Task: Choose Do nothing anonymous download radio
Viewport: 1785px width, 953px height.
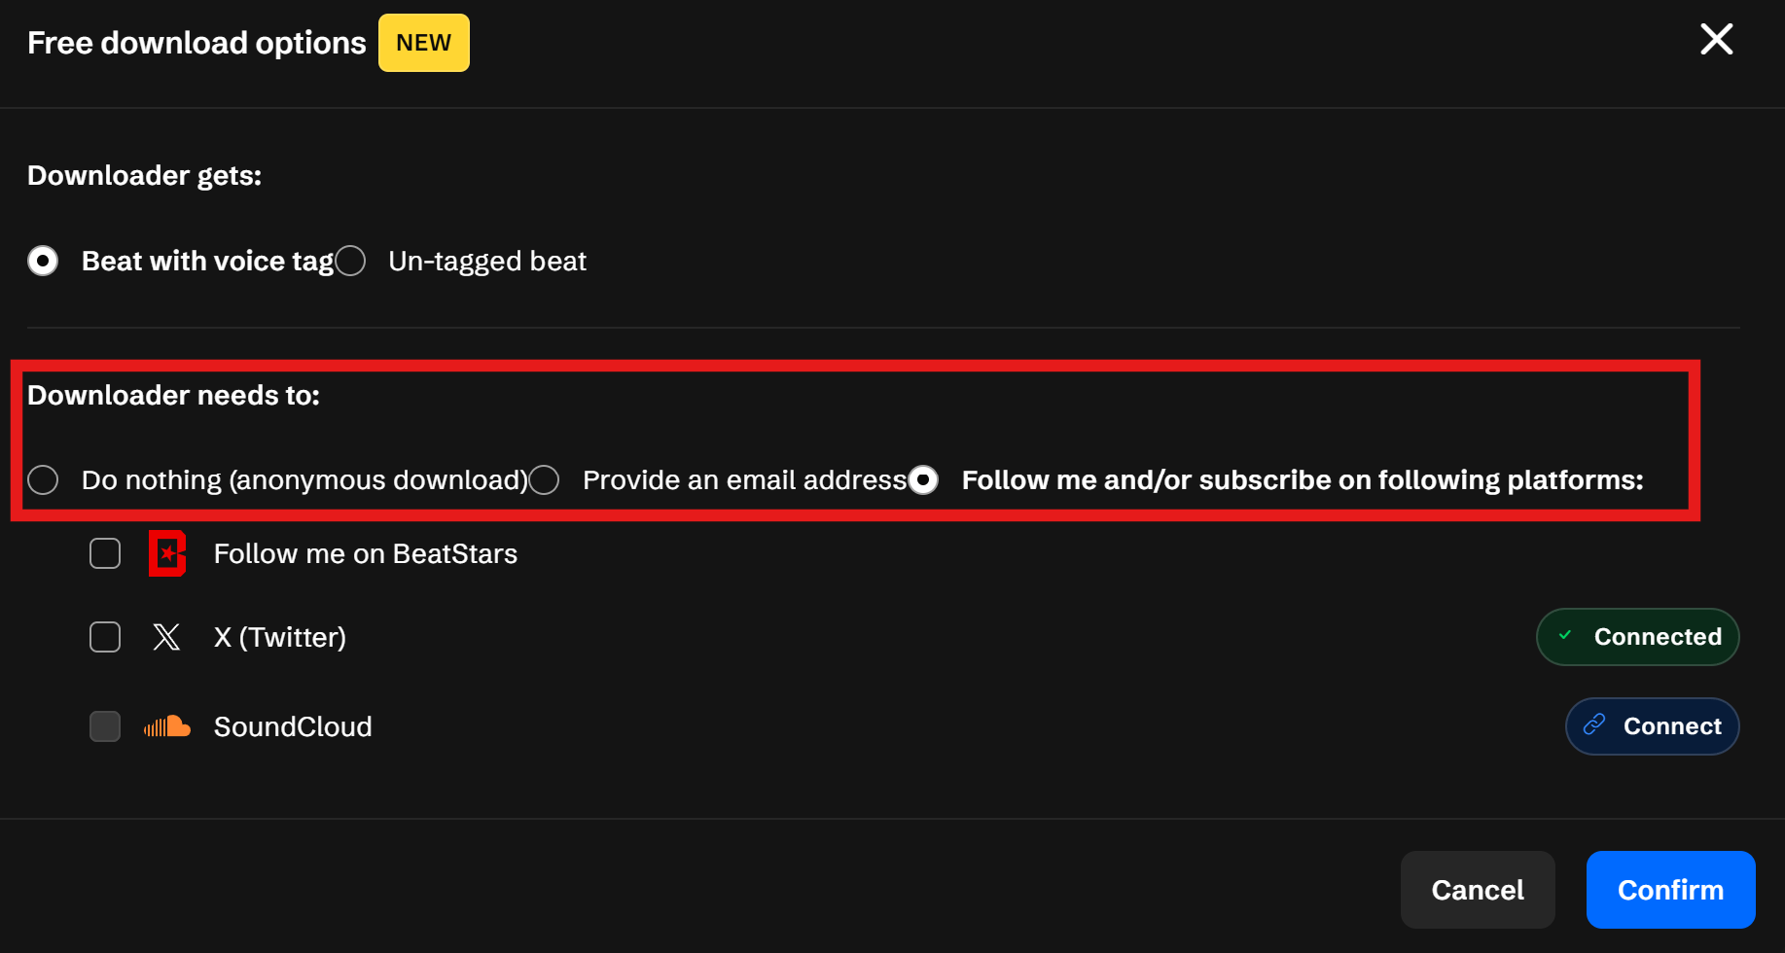Action: (43, 479)
